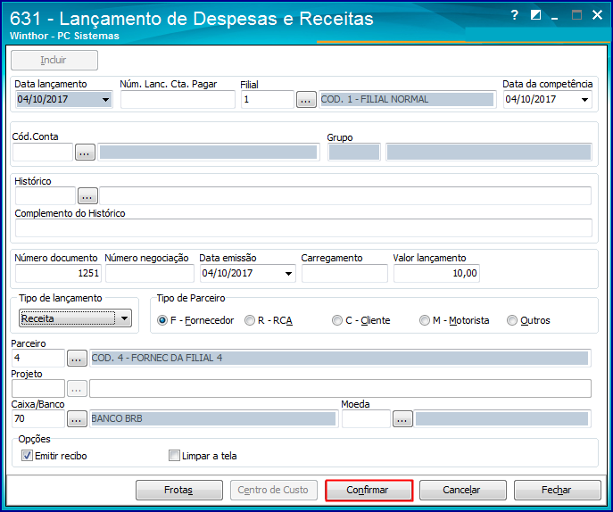The image size is (613, 512).
Task: Click the Centro de Custo button
Action: pos(274,490)
